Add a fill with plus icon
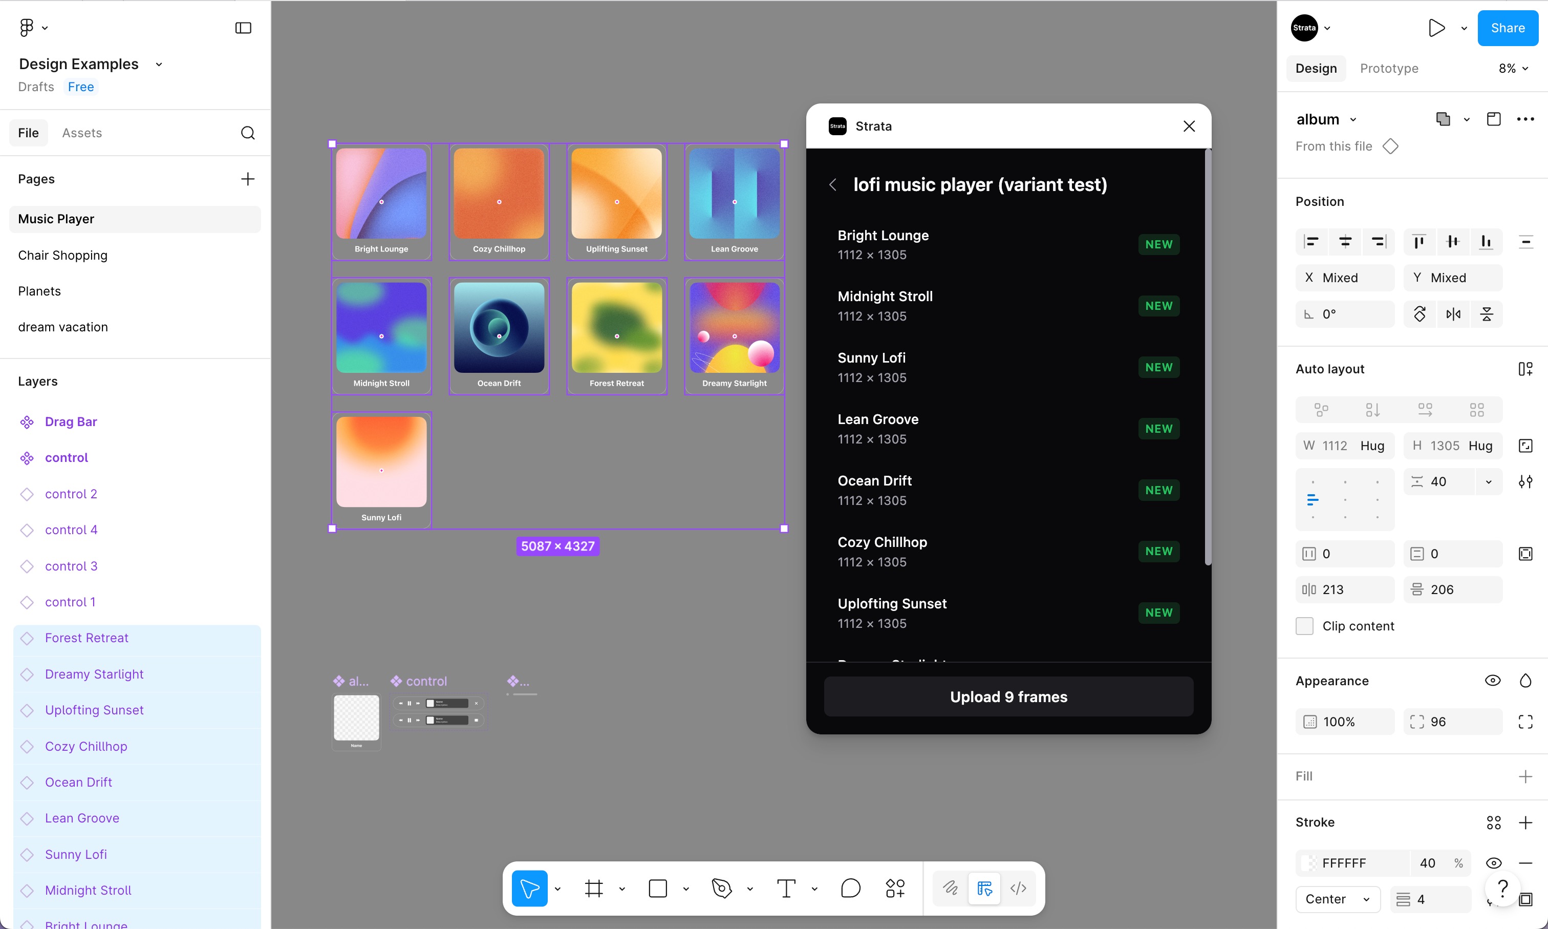The height and width of the screenshot is (929, 1548). coord(1525,776)
